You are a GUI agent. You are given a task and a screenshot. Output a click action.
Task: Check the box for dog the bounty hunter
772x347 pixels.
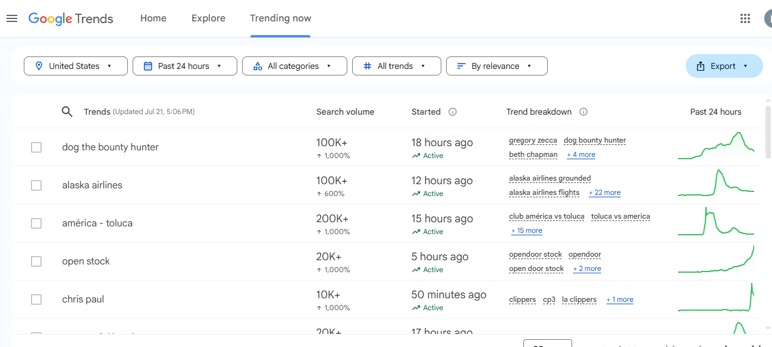[x=36, y=147]
